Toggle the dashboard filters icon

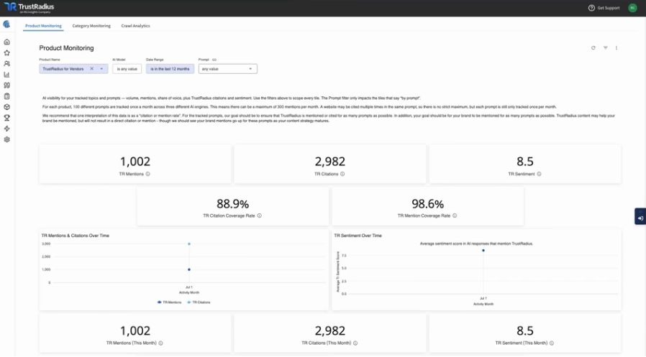[x=605, y=47]
